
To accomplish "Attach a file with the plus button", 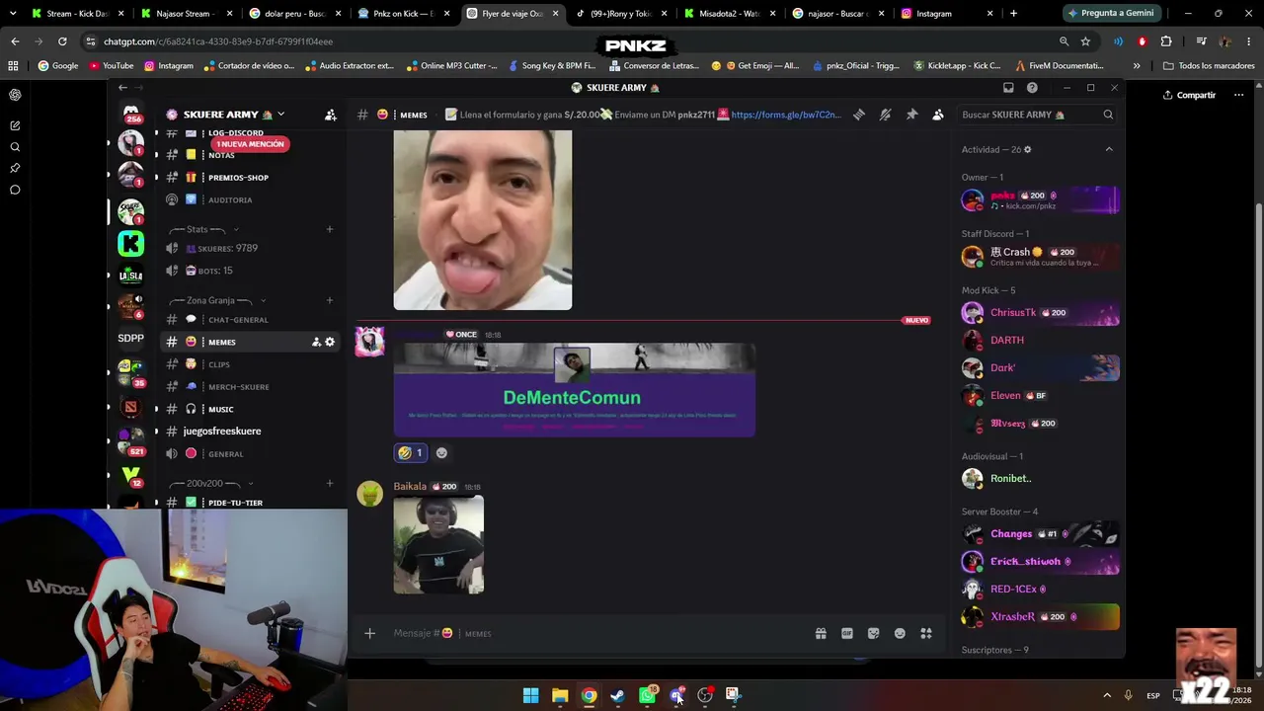I will click(x=370, y=633).
